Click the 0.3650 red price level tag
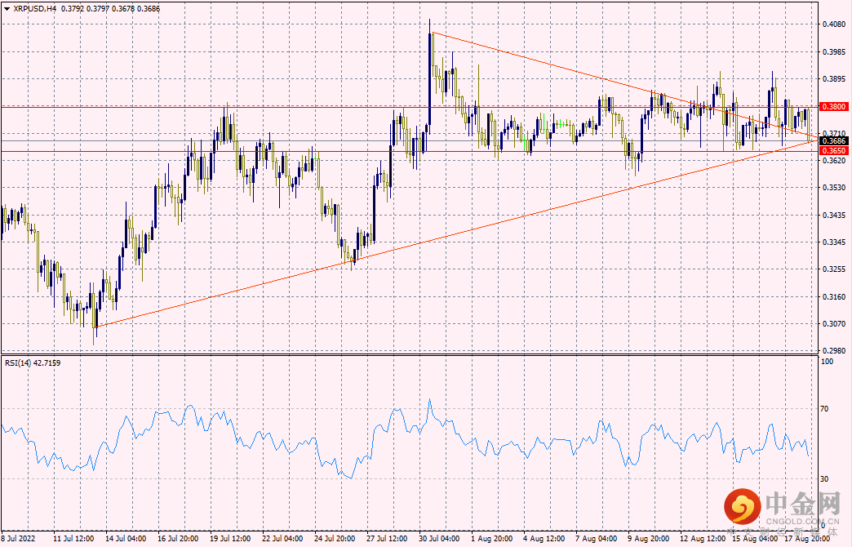The height and width of the screenshot is (547, 852). coord(833,150)
